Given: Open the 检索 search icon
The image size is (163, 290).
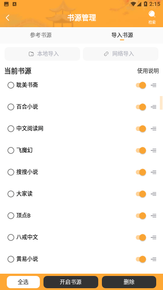Looking at the screenshot, I should coord(152,18).
